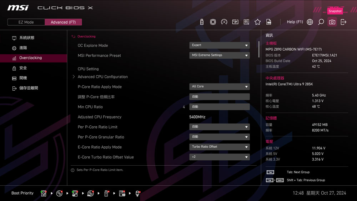Click the 調整 P-Core 倍頻比率 input field

220,96
